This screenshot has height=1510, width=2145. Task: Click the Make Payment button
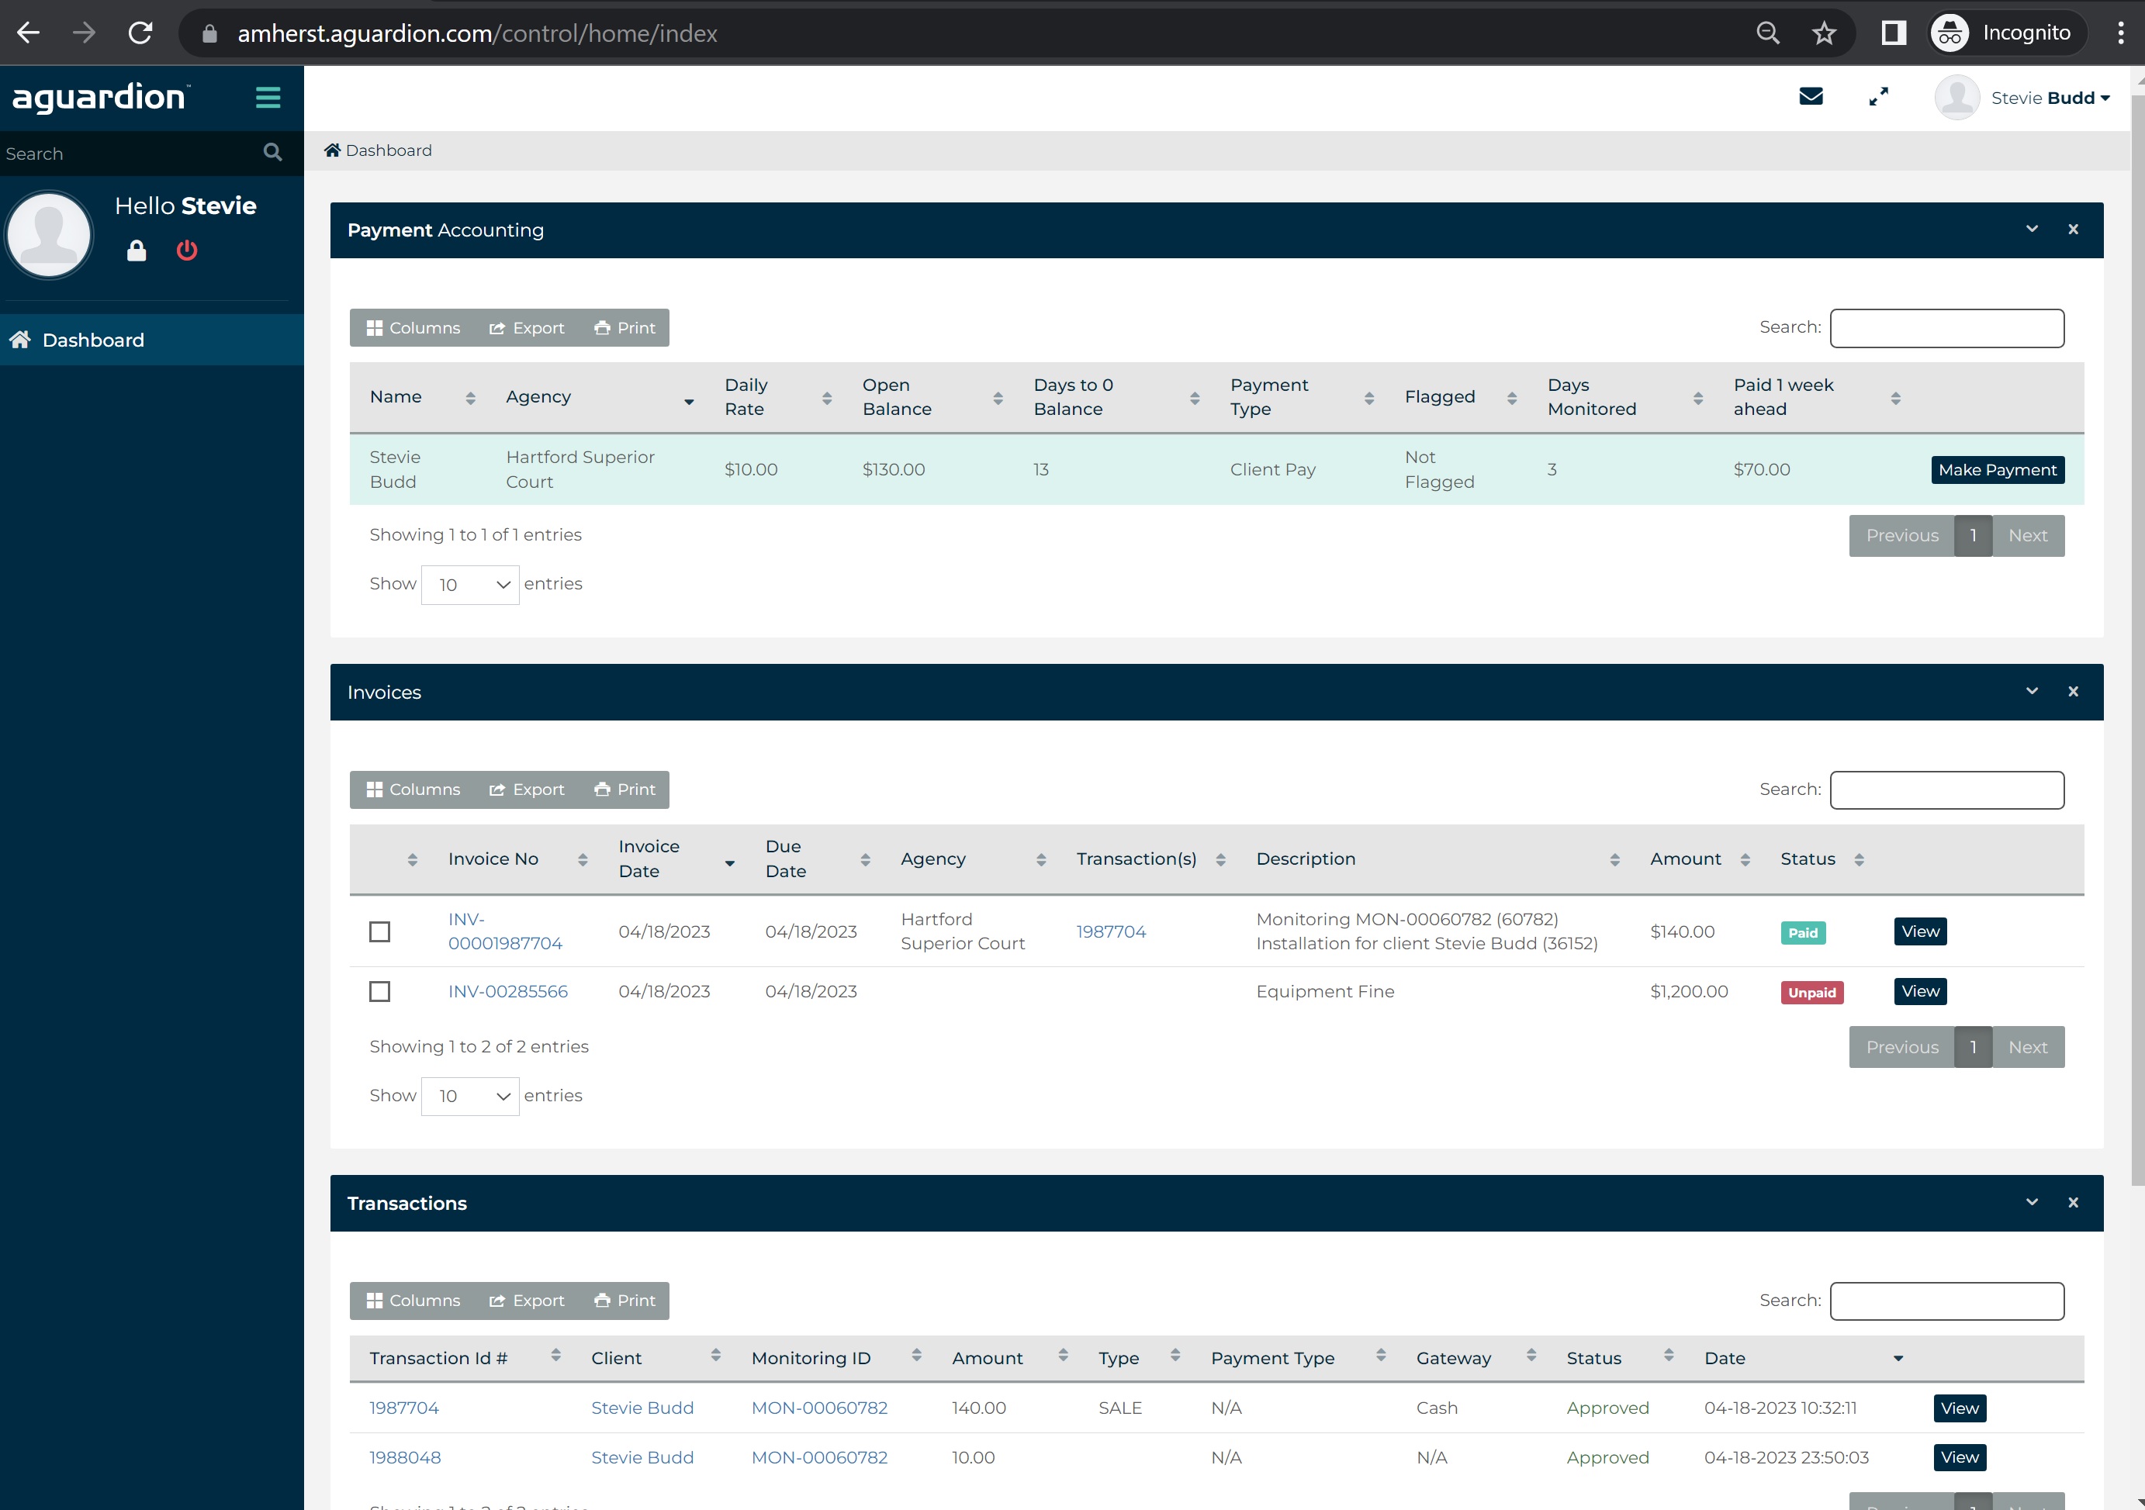pos(1998,470)
